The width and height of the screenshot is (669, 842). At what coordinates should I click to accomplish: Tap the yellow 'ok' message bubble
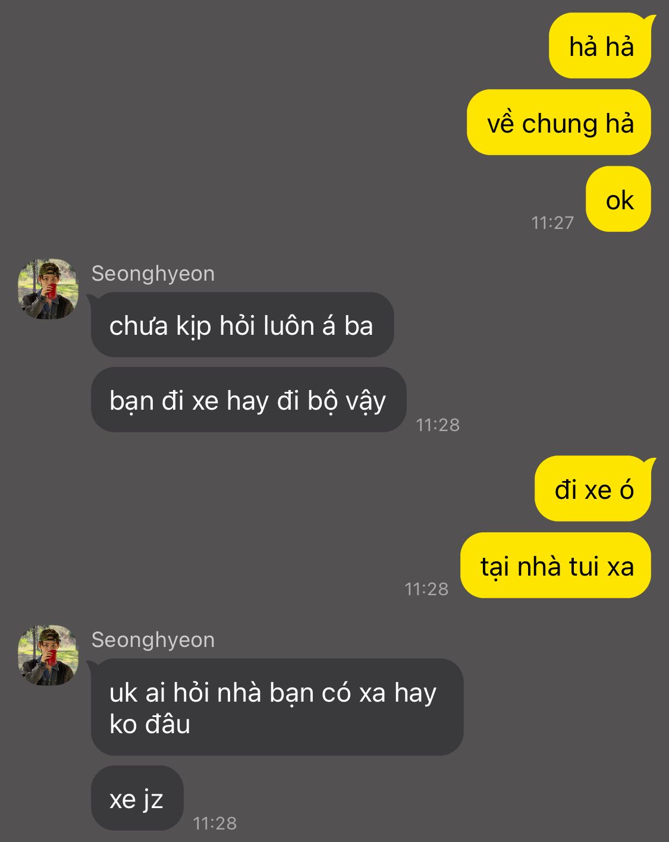pyautogui.click(x=618, y=199)
